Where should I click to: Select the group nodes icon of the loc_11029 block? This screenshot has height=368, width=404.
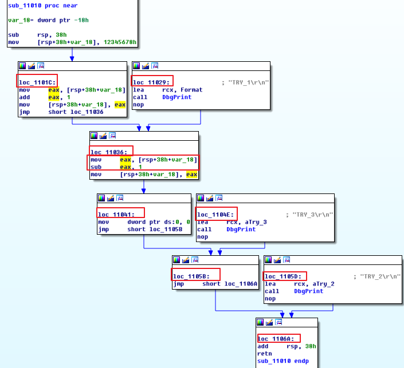[x=155, y=66]
